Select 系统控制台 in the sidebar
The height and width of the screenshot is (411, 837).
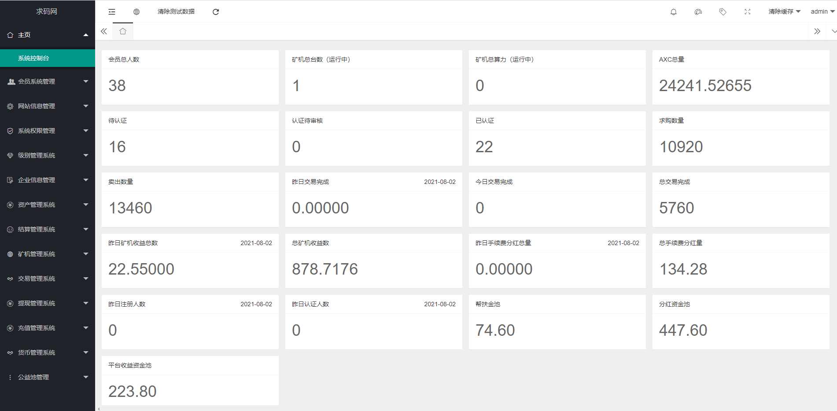pos(33,58)
